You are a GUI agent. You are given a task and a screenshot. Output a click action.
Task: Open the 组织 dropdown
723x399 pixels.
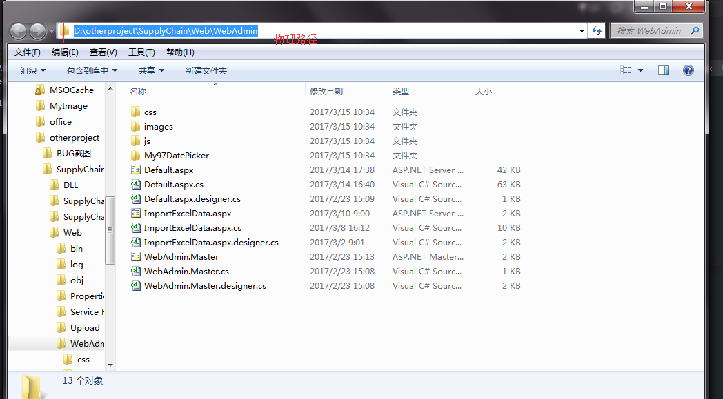pos(32,70)
